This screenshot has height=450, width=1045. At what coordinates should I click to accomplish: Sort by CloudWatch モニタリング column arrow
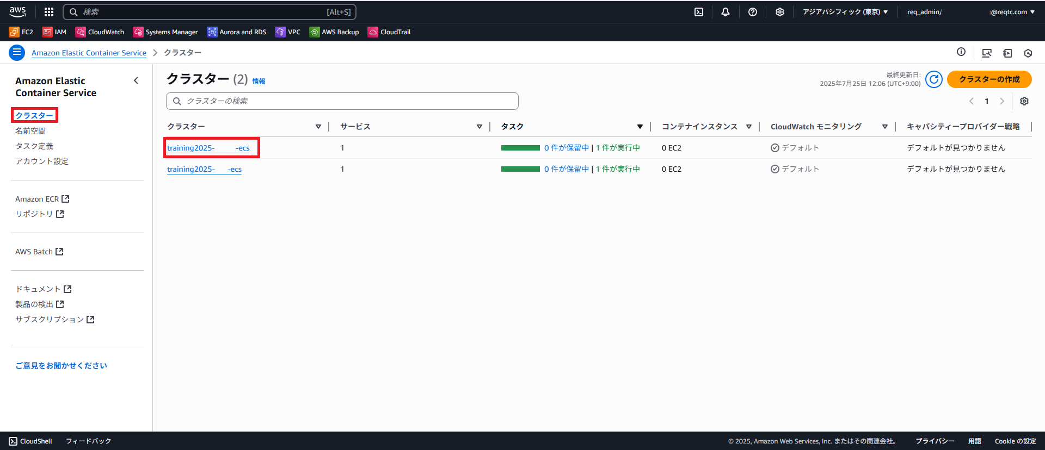coord(885,127)
